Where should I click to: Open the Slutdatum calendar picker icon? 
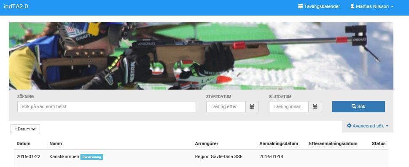click(x=315, y=107)
